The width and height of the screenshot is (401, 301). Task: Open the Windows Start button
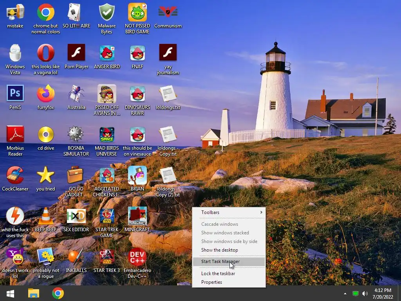[10, 293]
